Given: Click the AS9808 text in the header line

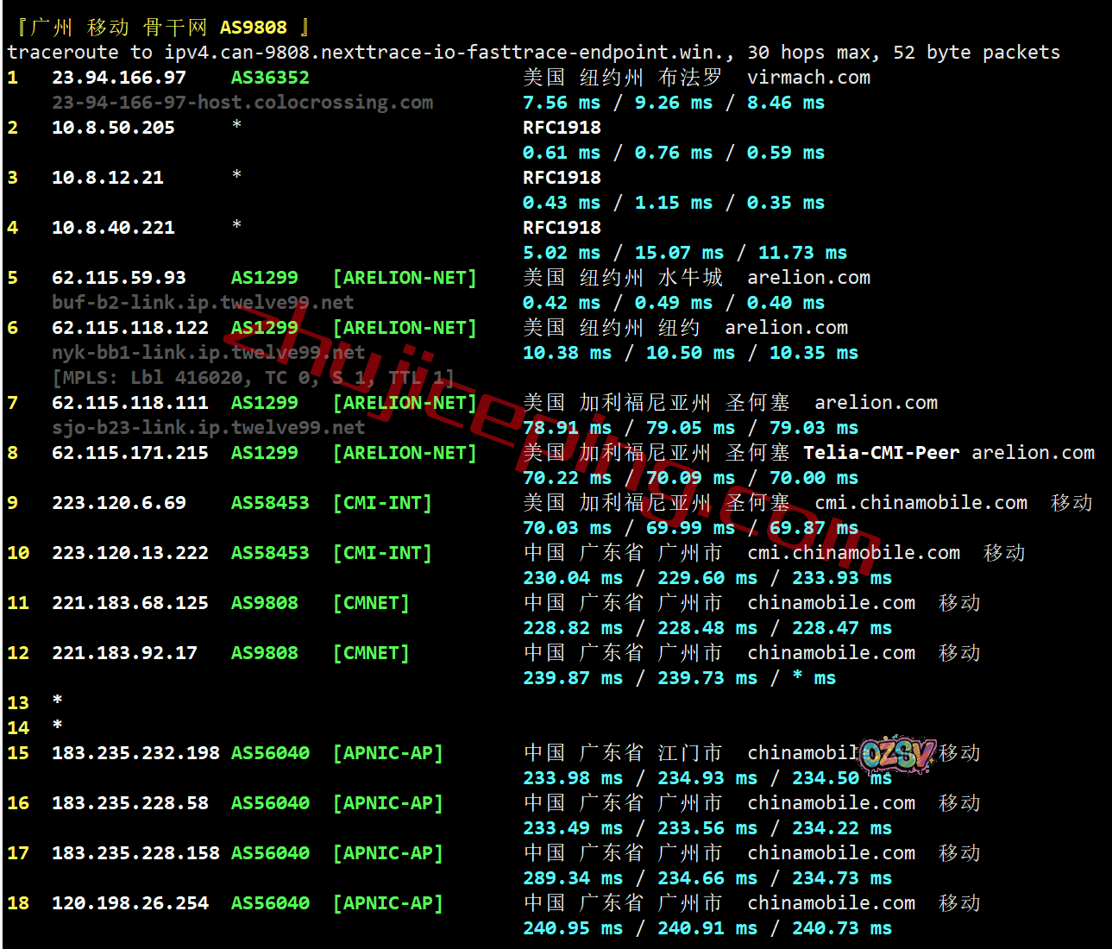Looking at the screenshot, I should click(253, 28).
